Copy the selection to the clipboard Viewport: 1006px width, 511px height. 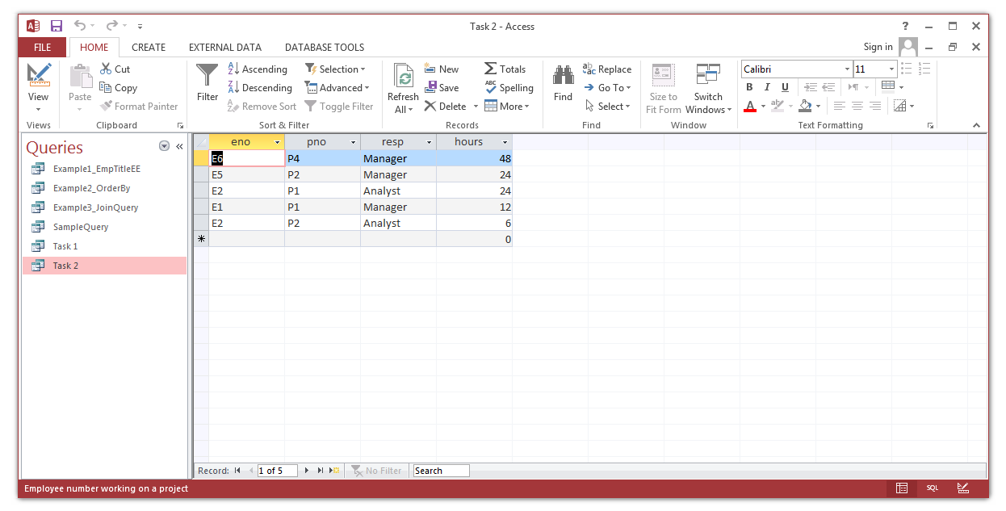pyautogui.click(x=118, y=88)
